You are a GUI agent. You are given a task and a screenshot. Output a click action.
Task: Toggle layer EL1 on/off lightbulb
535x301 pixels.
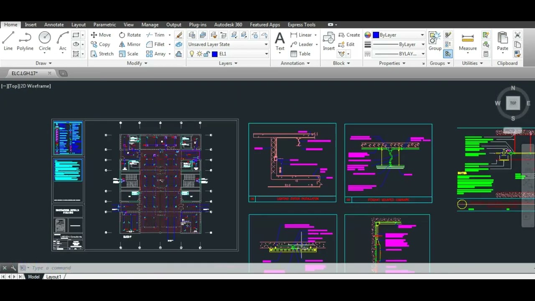point(192,54)
